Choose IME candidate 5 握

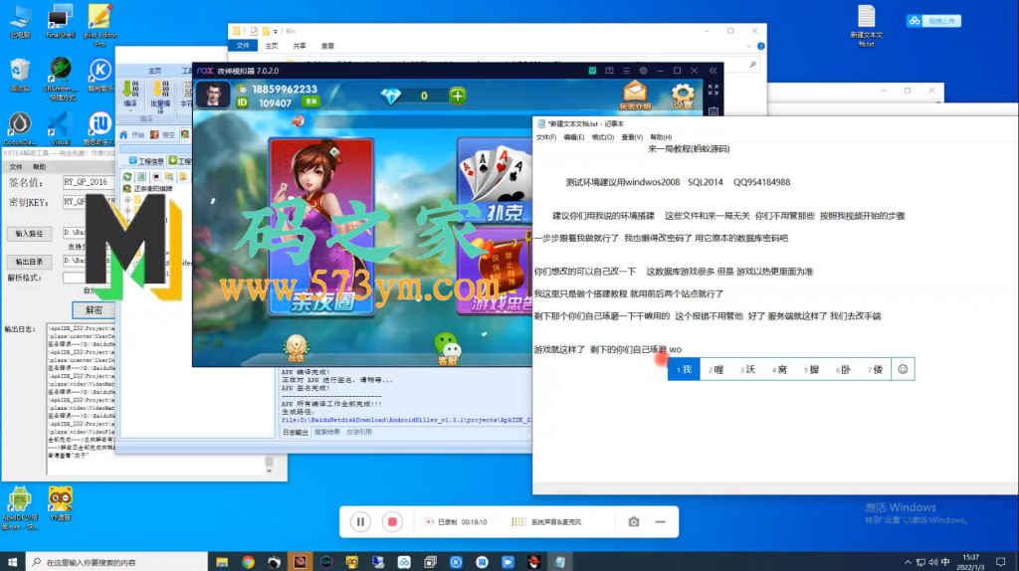tap(812, 370)
